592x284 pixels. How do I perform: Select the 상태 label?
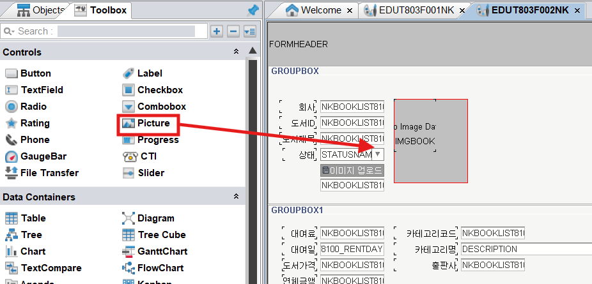306,154
